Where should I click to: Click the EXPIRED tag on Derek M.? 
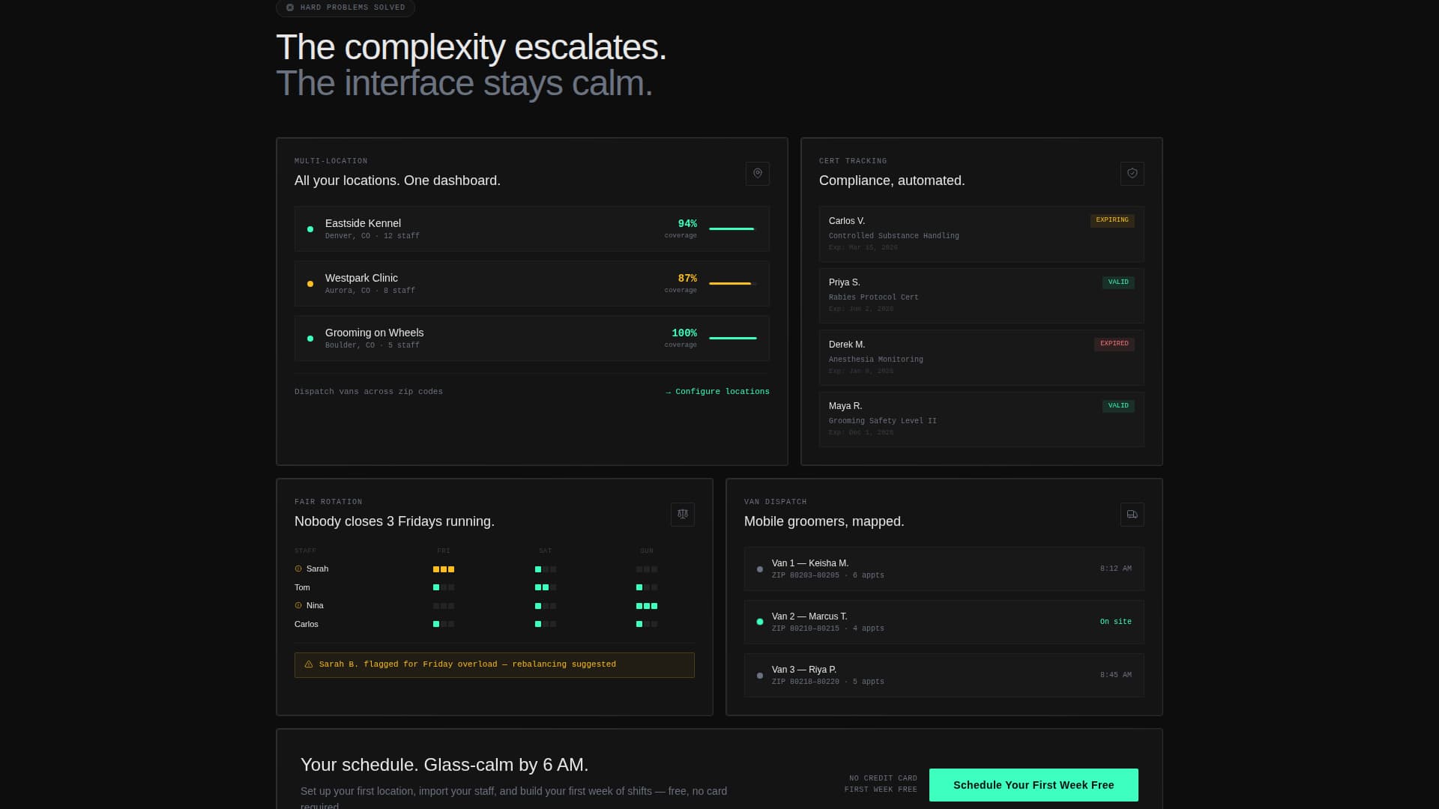tap(1114, 344)
